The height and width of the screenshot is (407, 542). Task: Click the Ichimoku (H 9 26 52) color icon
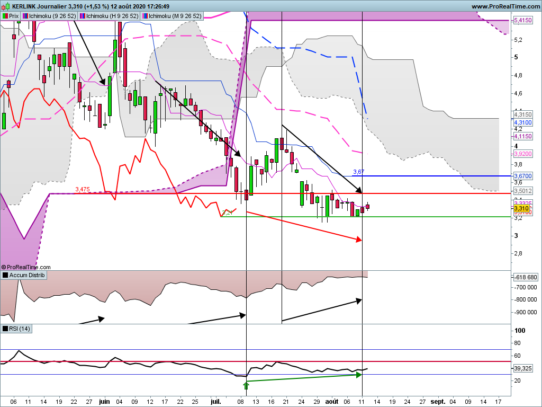[x=82, y=16]
